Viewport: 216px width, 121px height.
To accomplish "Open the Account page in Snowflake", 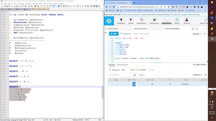I will [187, 21].
